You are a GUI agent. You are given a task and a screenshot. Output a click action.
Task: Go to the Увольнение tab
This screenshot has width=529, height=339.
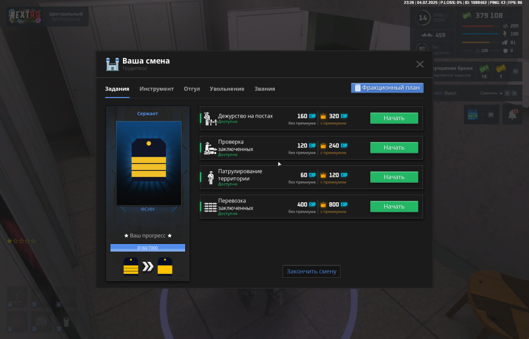tap(227, 89)
